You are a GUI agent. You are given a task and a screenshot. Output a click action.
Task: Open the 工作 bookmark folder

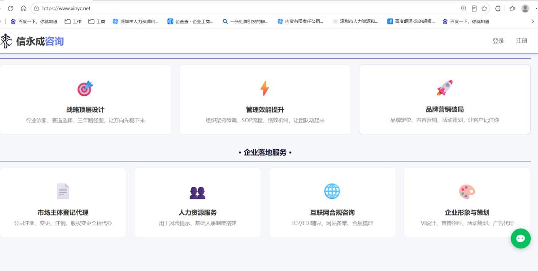(73, 21)
